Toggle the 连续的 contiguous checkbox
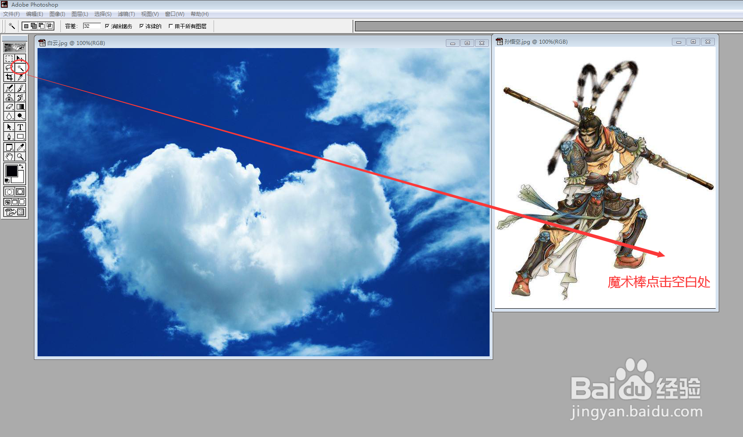743x437 pixels. (142, 26)
